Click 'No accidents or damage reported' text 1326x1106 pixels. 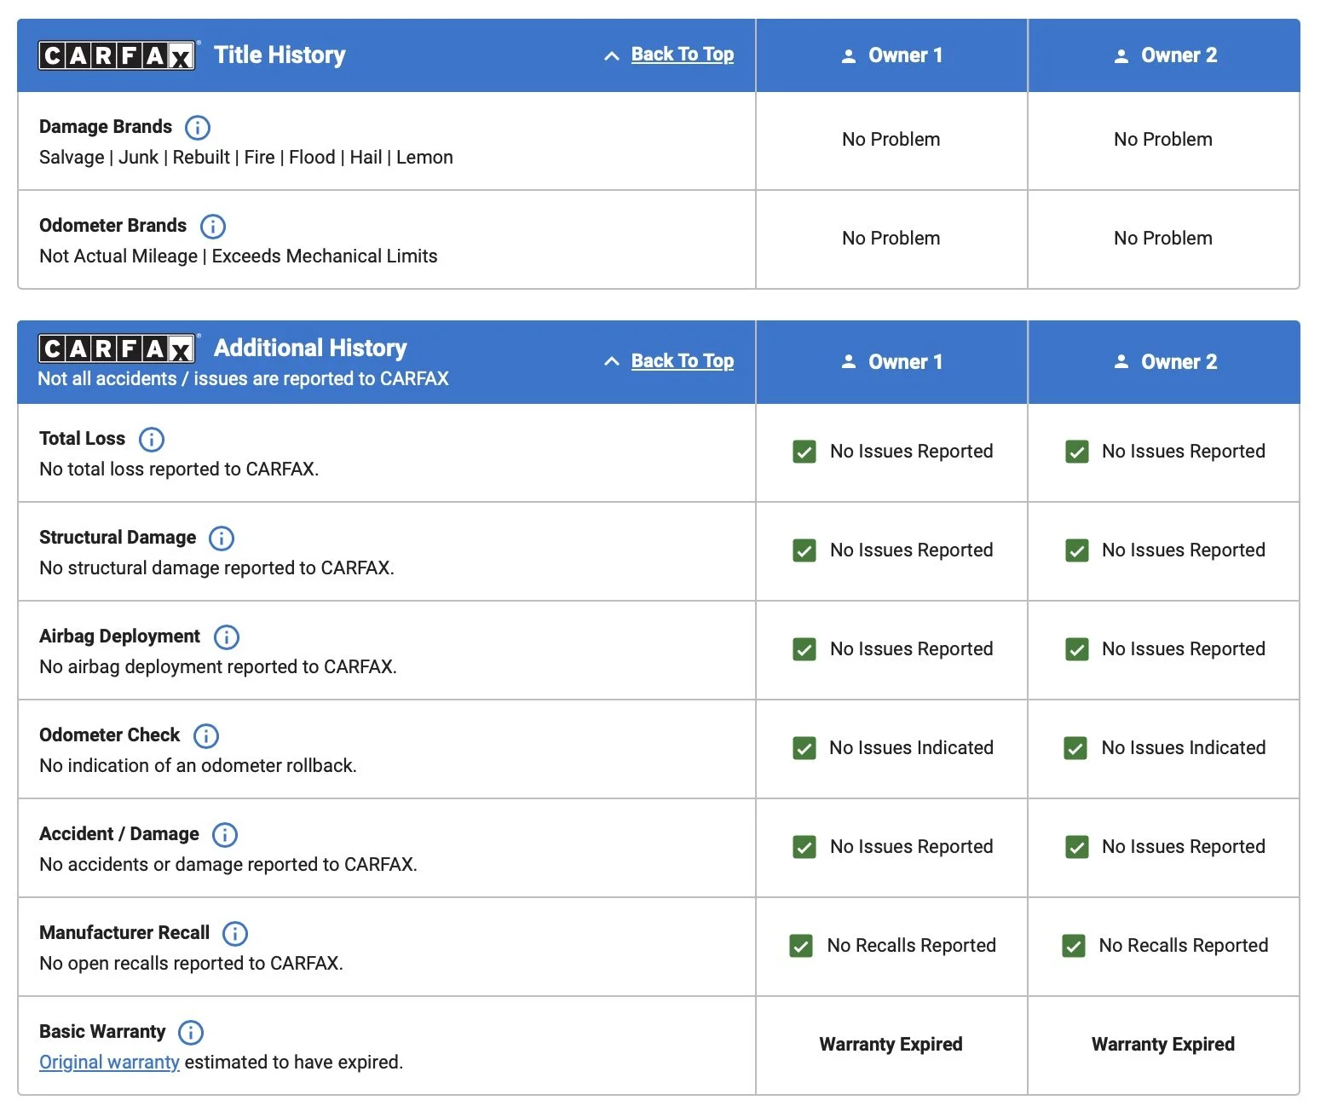point(228,865)
